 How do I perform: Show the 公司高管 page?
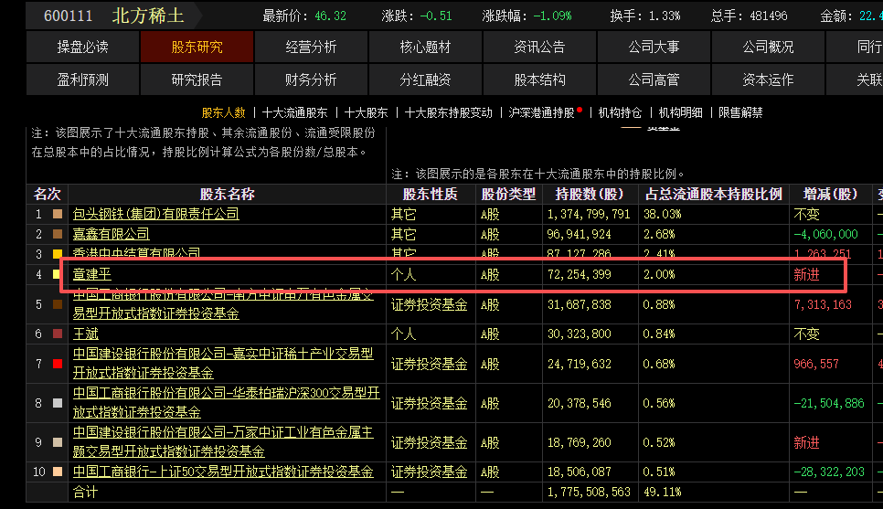coord(654,80)
